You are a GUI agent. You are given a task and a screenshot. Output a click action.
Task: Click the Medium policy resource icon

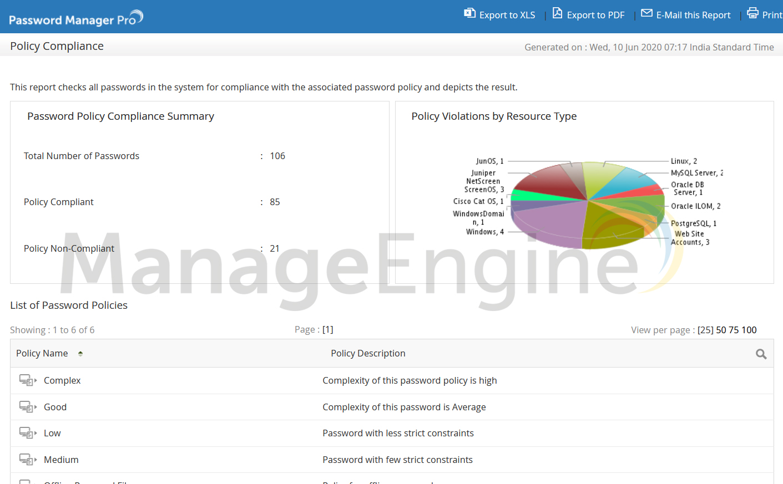click(28, 460)
